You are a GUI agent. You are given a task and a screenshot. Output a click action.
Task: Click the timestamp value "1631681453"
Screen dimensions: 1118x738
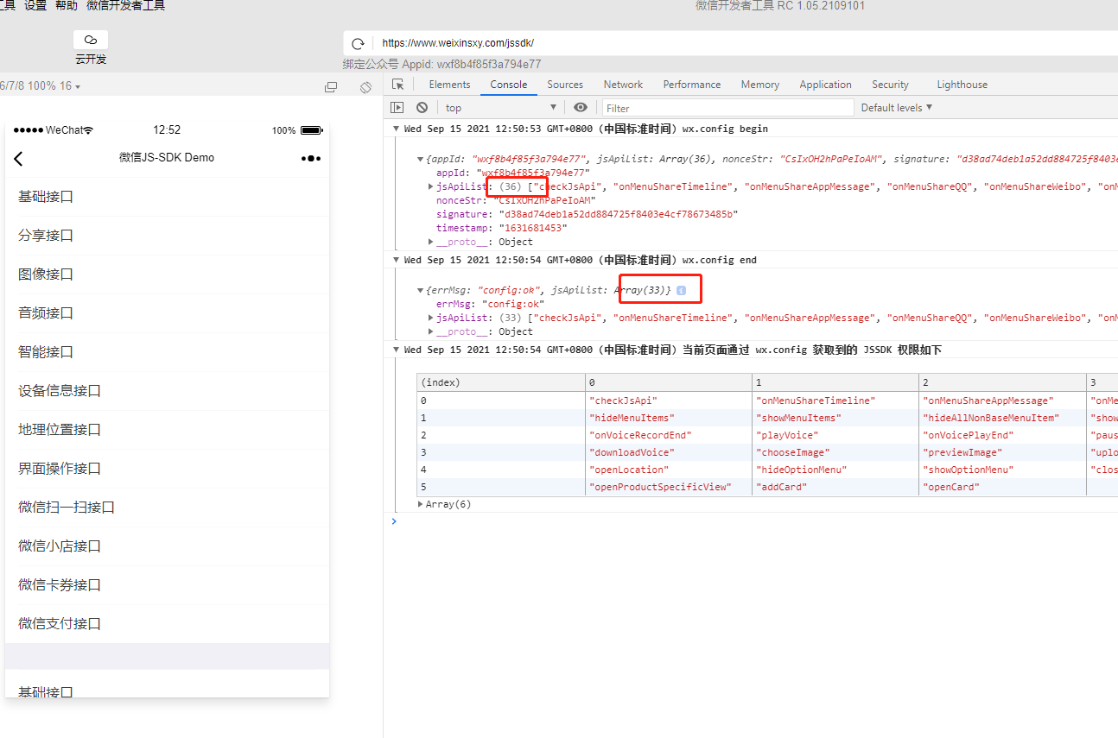tap(533, 228)
